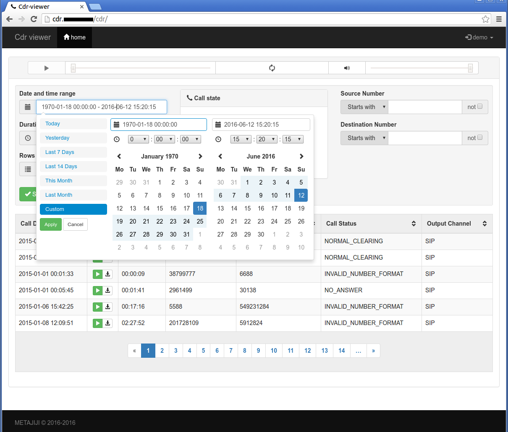
Task: Open the browser hamburger menu
Action: (x=499, y=19)
